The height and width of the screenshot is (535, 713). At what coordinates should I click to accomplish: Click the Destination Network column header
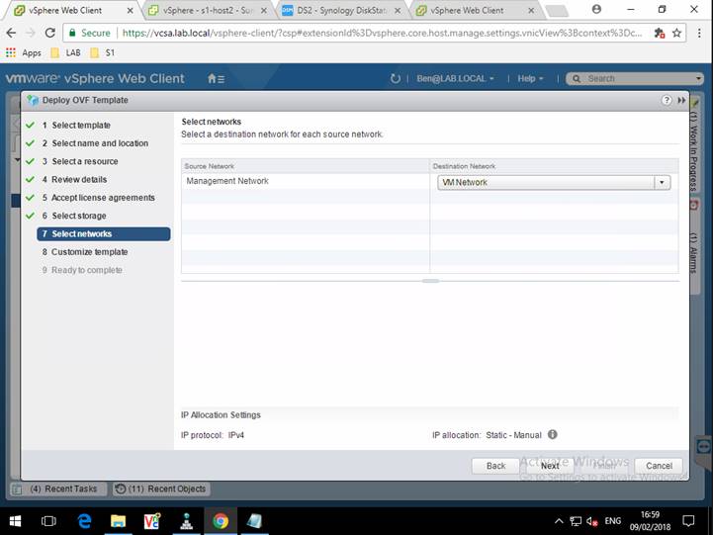554,166
